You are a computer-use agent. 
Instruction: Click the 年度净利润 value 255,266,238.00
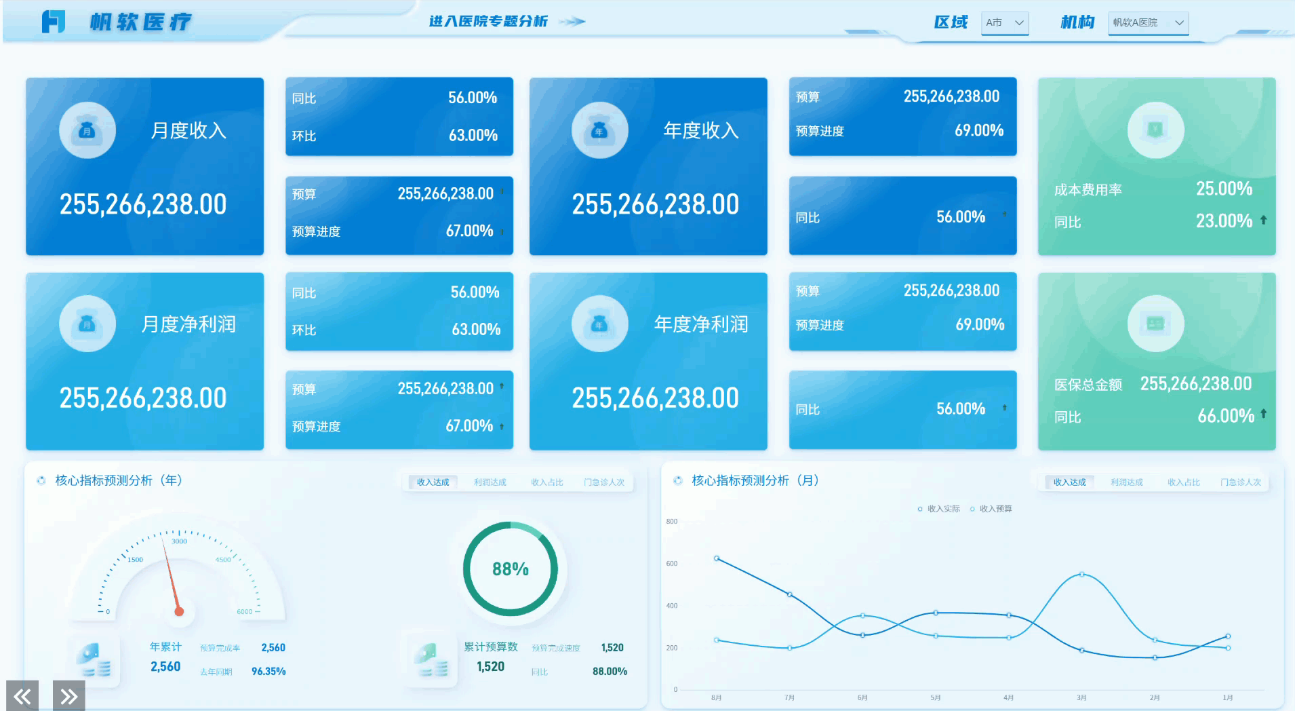click(656, 398)
